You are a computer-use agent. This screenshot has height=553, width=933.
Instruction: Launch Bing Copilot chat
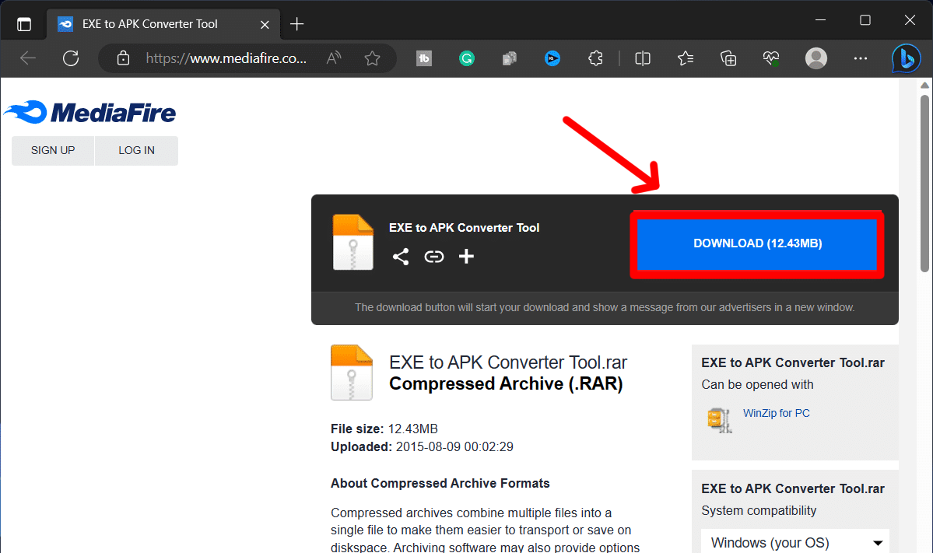905,58
